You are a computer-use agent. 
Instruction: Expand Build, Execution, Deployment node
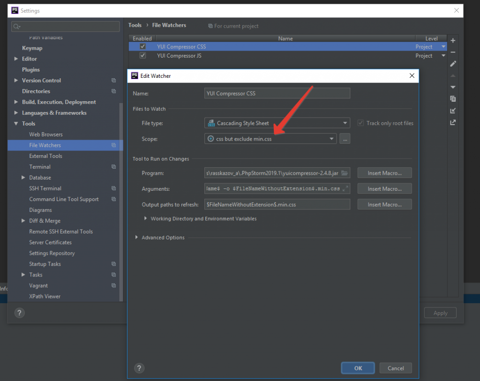[16, 102]
